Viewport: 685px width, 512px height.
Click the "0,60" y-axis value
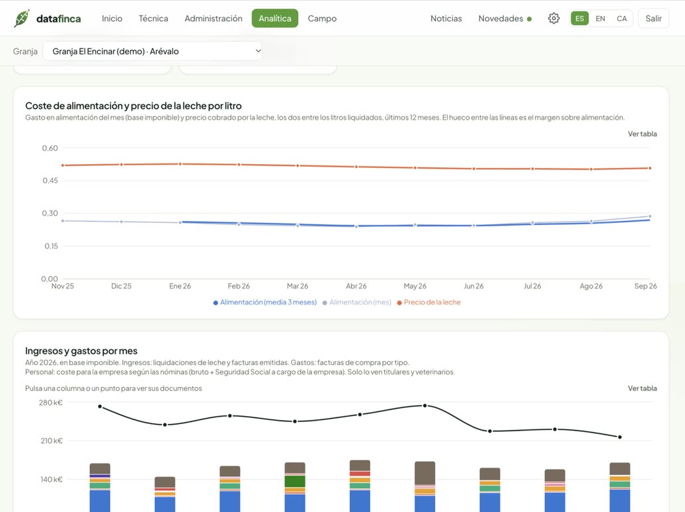50,148
